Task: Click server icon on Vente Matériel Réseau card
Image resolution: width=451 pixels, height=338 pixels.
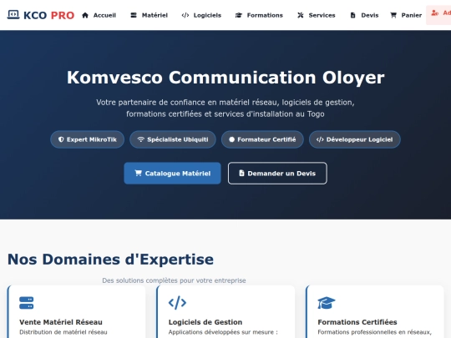Action: pos(27,303)
